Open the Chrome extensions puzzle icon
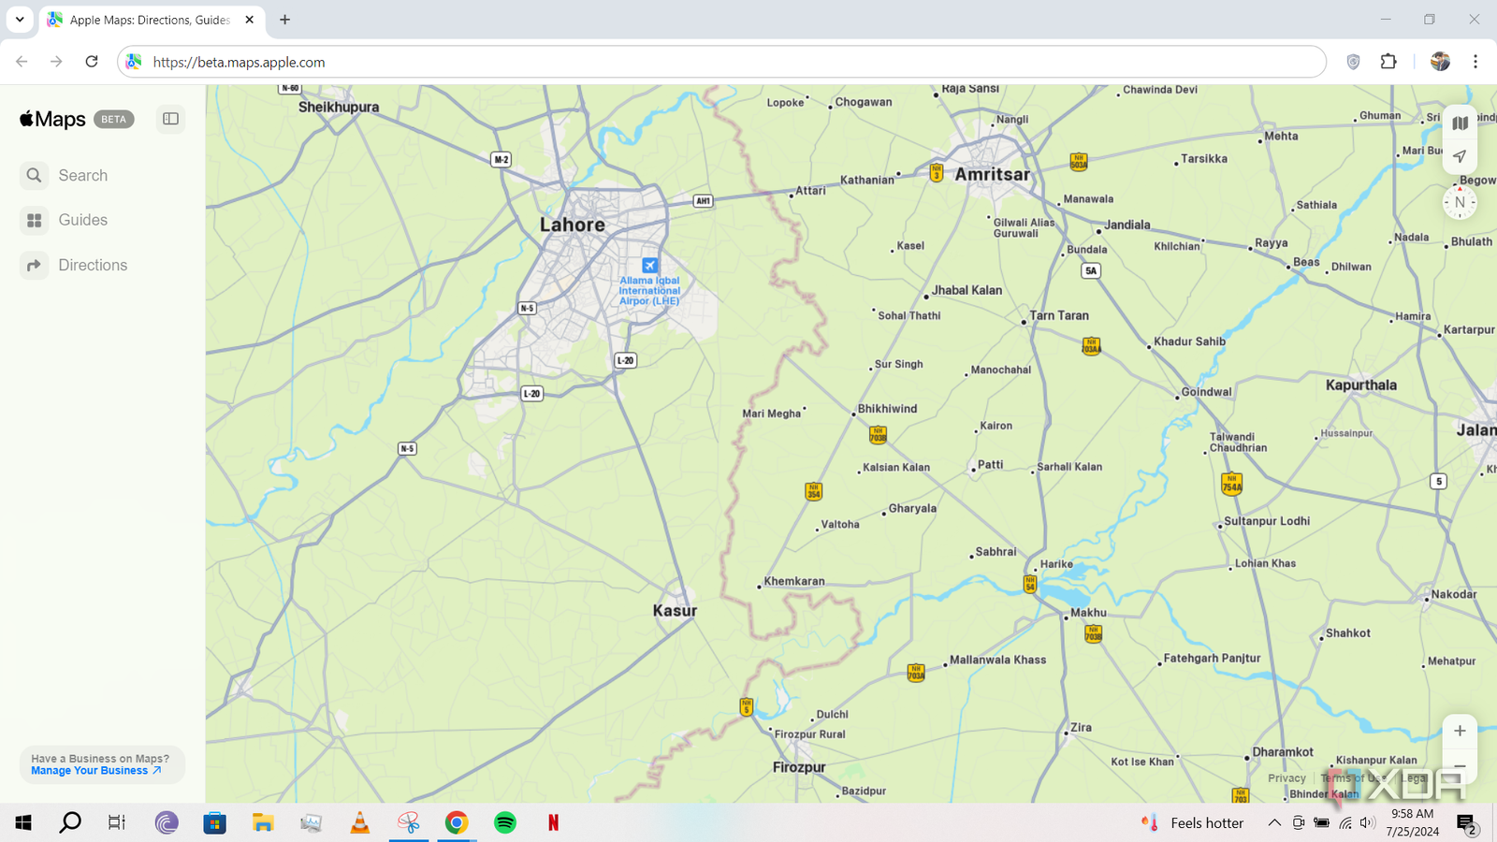The image size is (1497, 842). [1388, 62]
